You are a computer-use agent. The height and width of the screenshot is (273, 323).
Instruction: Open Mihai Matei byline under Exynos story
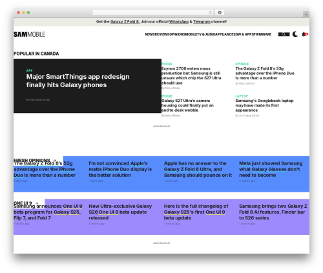point(171,88)
